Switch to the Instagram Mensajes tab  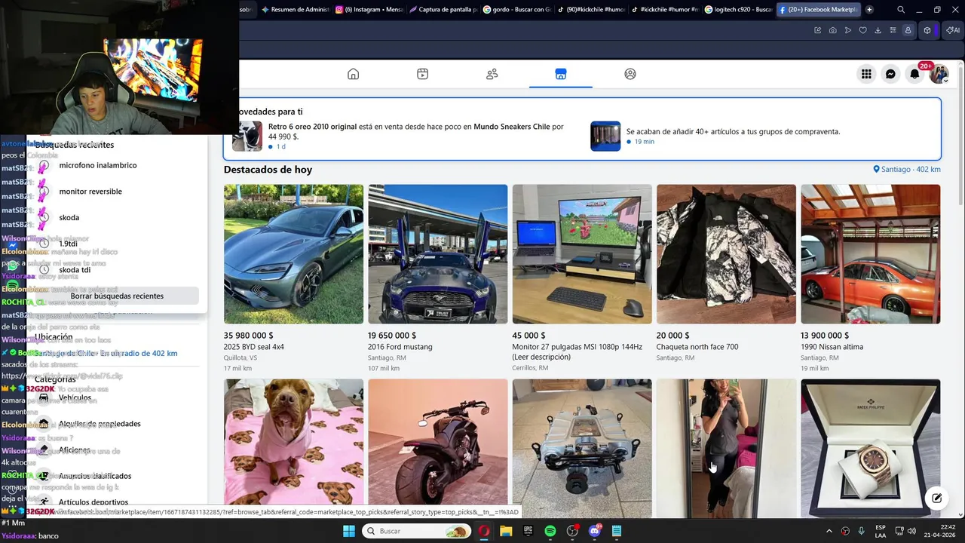pyautogui.click(x=369, y=10)
